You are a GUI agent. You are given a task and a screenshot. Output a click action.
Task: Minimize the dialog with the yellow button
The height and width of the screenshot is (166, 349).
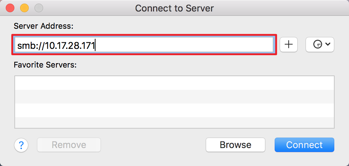tap(24, 8)
